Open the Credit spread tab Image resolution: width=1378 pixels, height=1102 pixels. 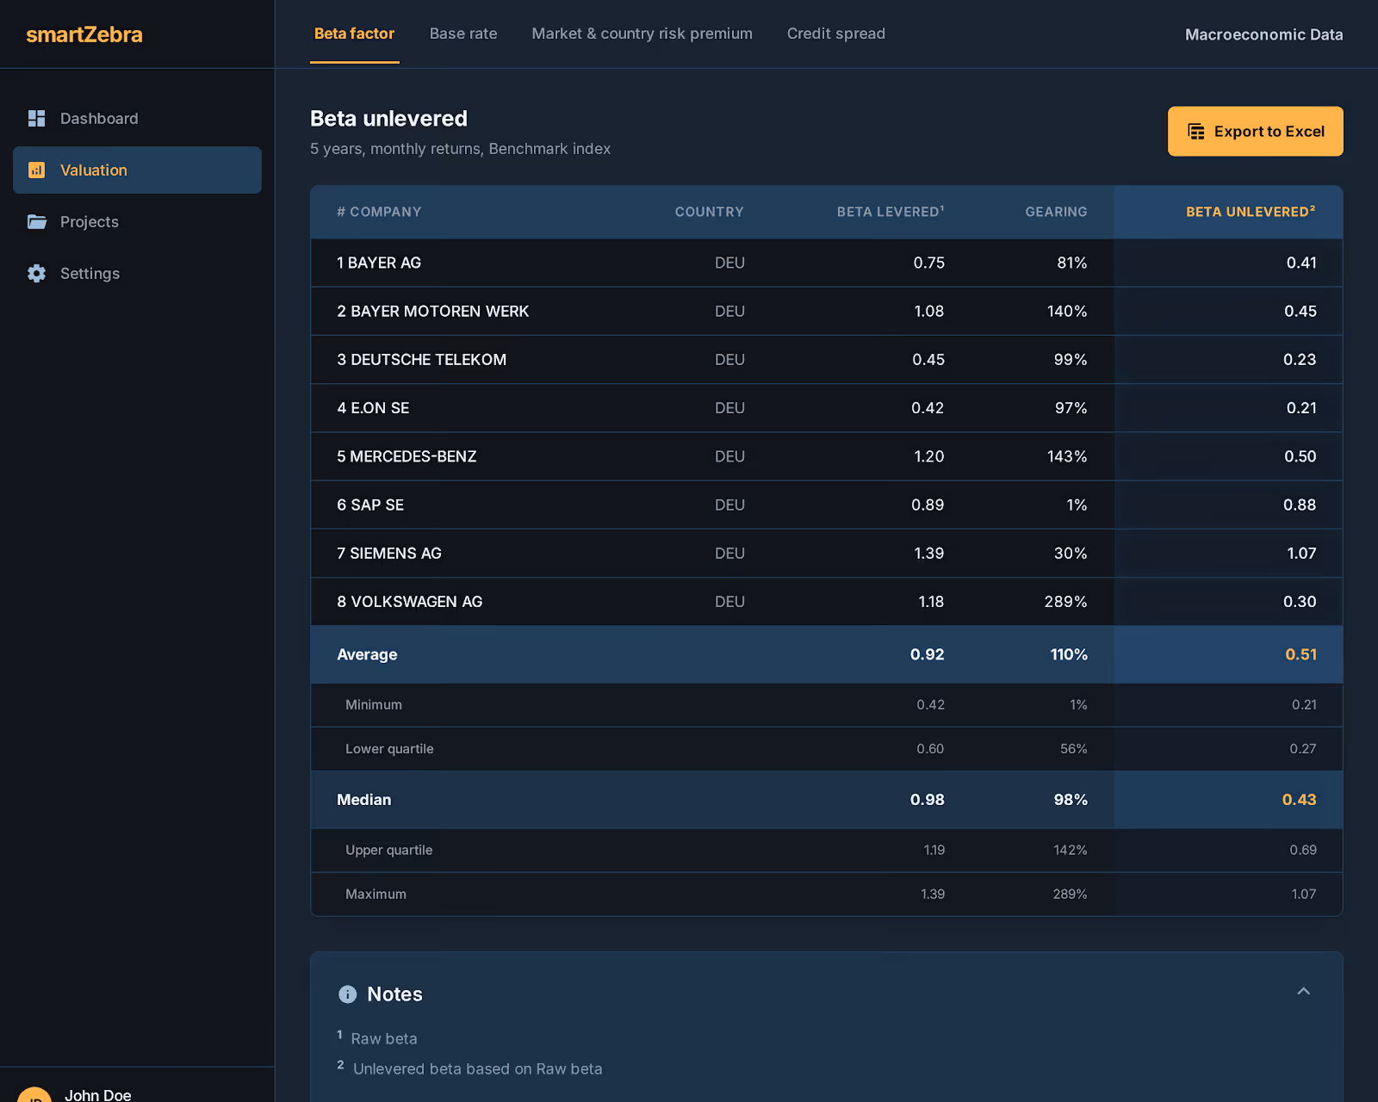tap(835, 34)
